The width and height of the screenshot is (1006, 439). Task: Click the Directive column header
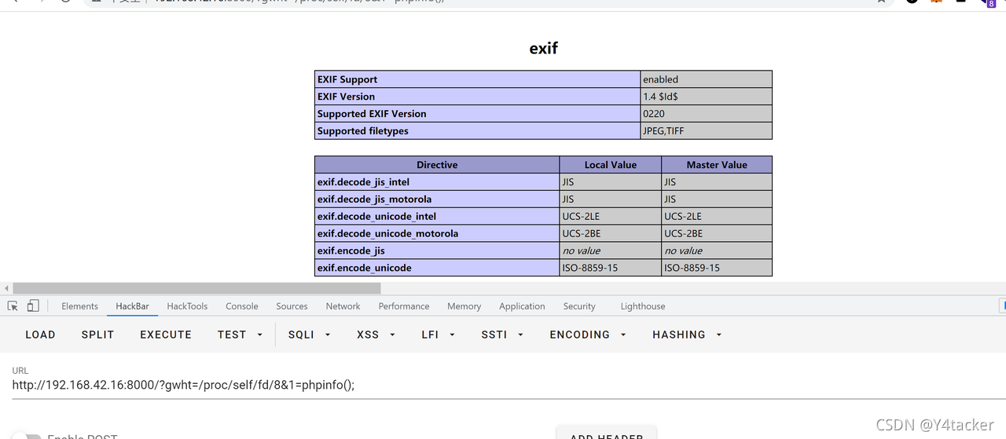[x=437, y=165]
